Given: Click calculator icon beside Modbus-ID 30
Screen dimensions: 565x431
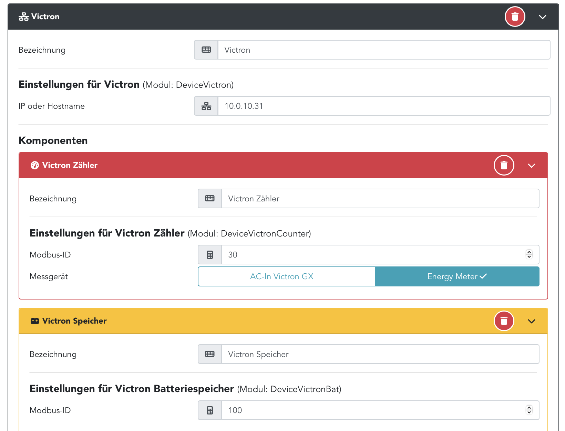Looking at the screenshot, I should 210,255.
